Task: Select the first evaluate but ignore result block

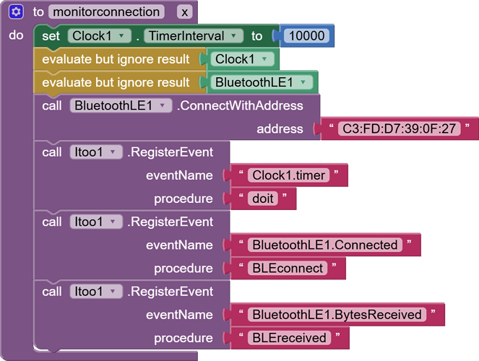Action: (116, 59)
